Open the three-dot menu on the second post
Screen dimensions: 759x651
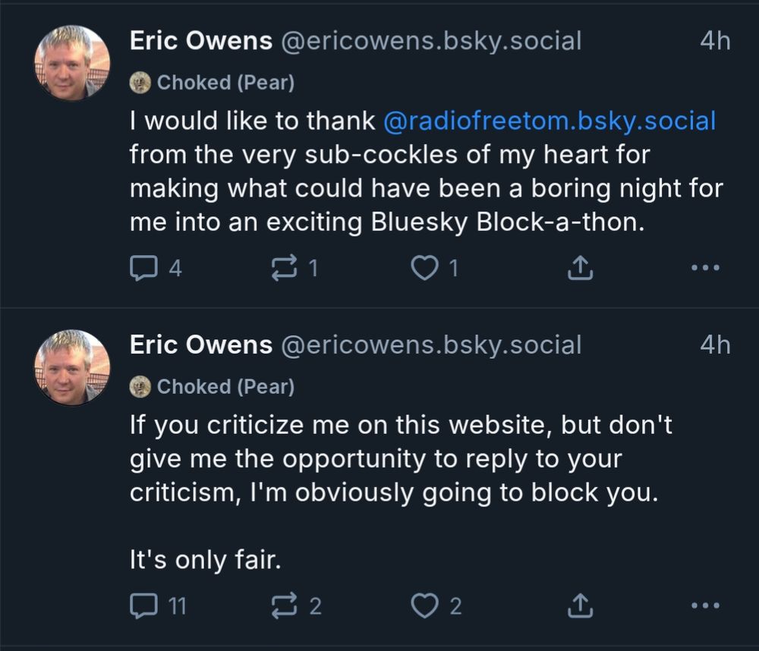tap(706, 605)
